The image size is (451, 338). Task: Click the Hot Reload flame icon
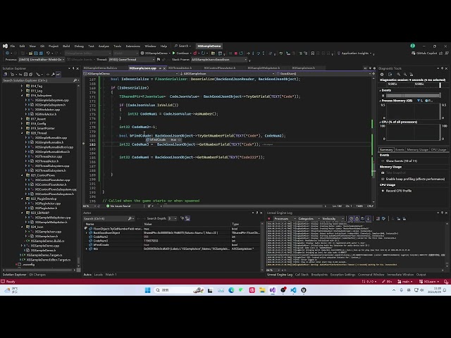[x=195, y=54]
